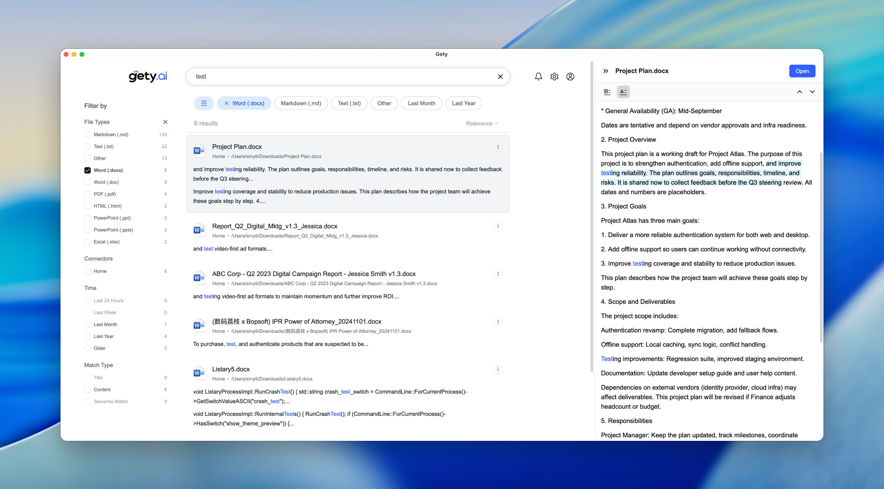The width and height of the screenshot is (884, 489).
Task: Clear the search field with X
Action: [500, 76]
